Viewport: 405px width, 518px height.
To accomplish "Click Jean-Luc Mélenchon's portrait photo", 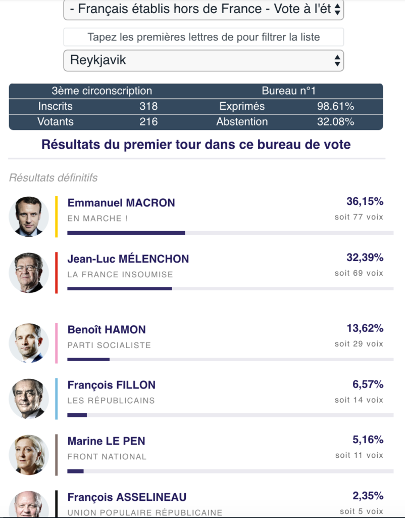I will pos(29,273).
